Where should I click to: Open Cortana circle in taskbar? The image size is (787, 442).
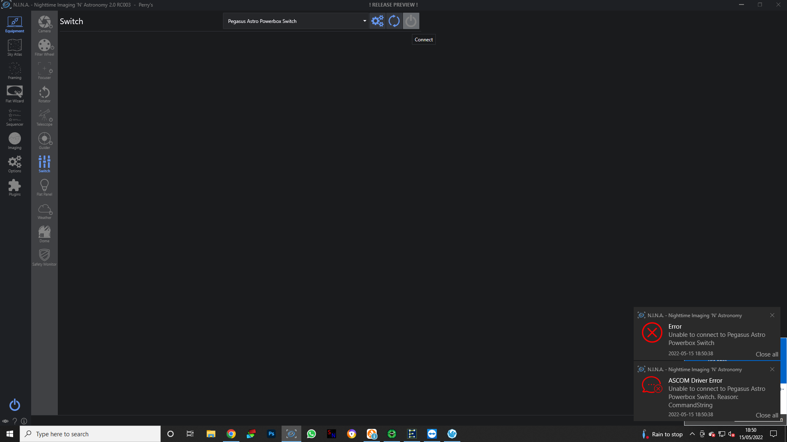(171, 434)
